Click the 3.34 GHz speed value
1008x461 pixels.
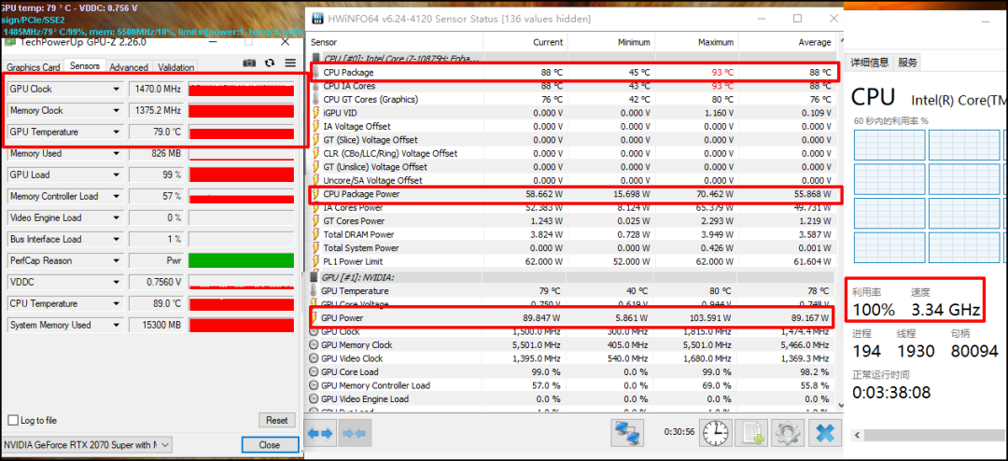[945, 310]
